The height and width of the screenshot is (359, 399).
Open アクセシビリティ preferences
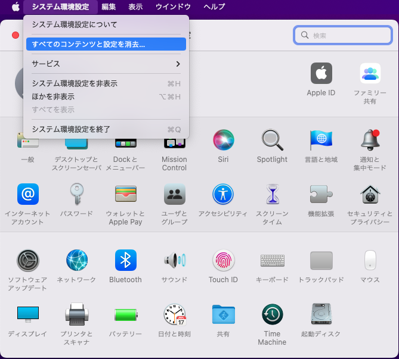point(223,194)
